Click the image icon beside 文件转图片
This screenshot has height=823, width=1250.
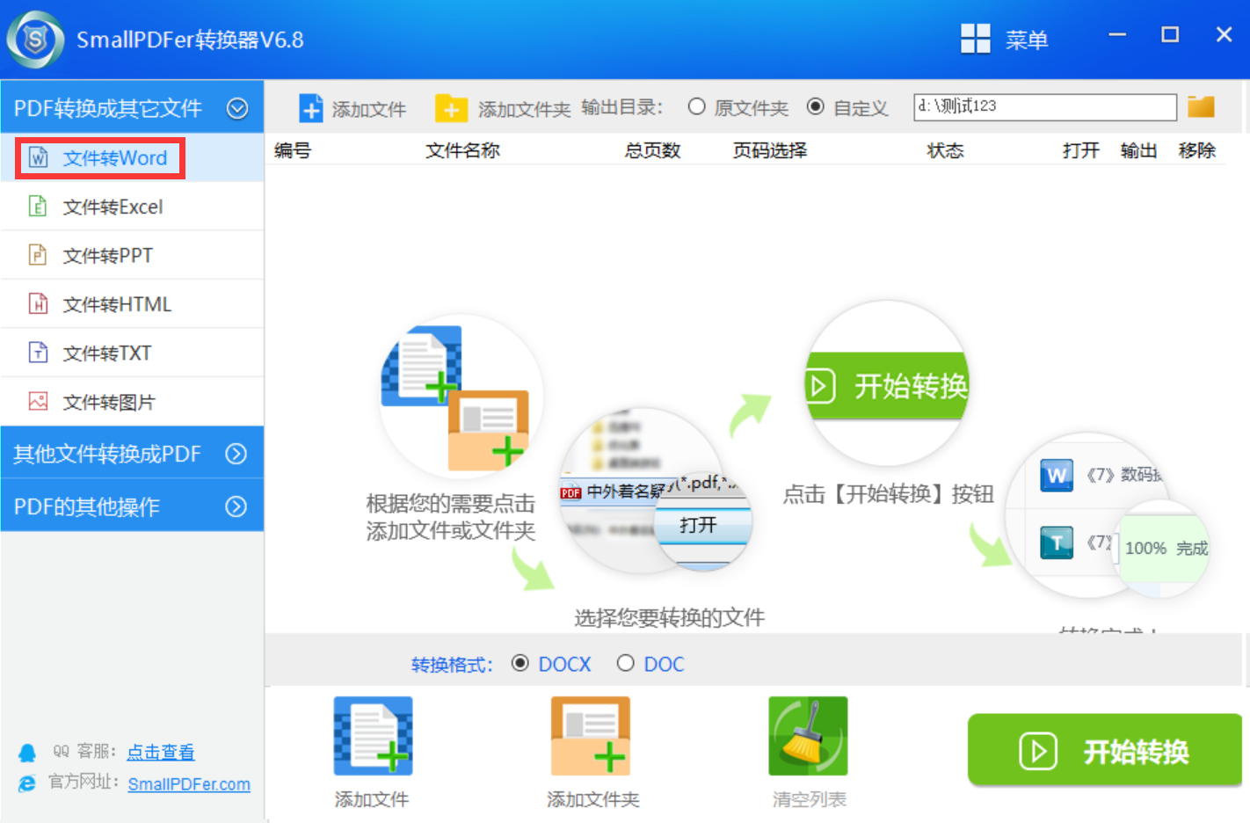tap(38, 402)
